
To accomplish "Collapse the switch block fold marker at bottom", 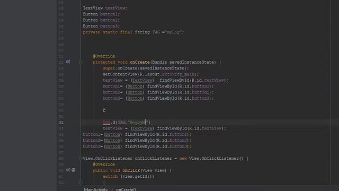I will (x=81, y=183).
